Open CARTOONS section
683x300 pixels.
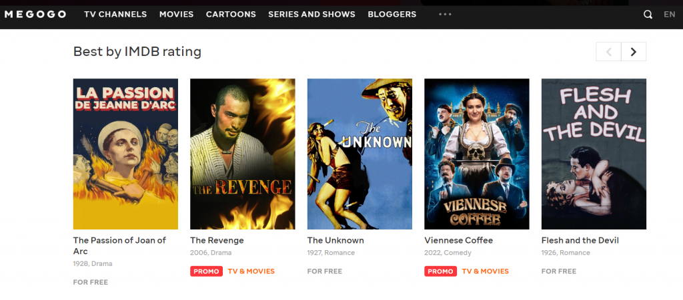point(231,15)
